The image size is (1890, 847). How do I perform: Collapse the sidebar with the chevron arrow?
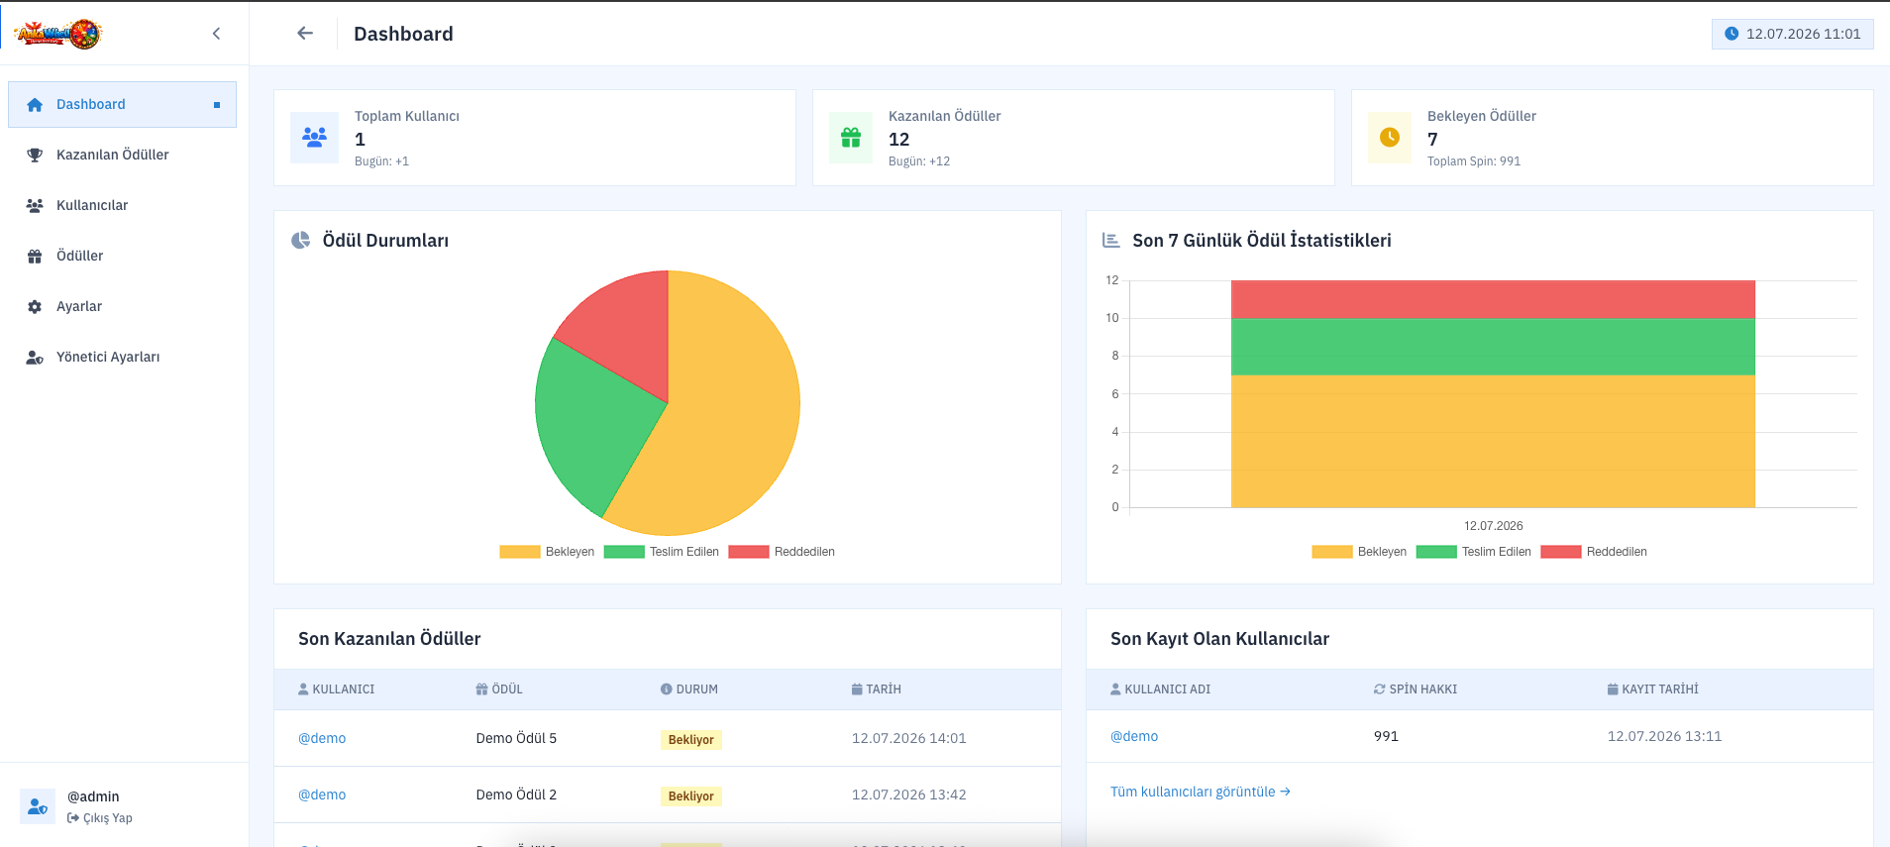[216, 34]
